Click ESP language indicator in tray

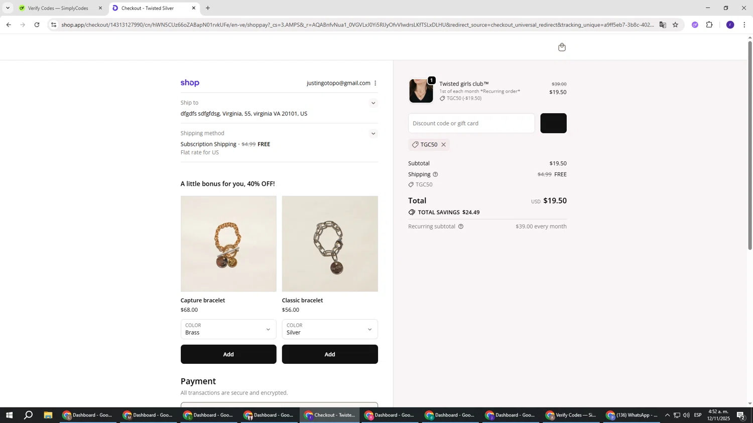point(698,415)
